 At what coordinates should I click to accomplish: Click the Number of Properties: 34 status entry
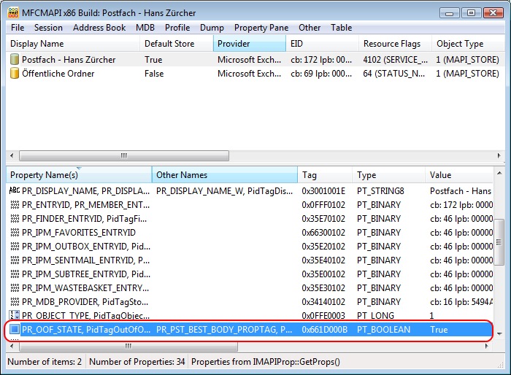137,362
